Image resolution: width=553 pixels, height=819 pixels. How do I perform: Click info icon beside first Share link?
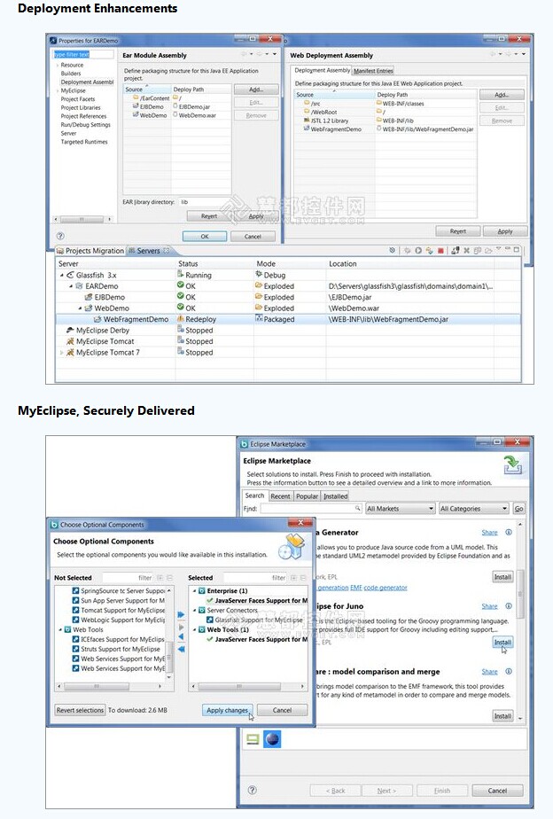point(509,533)
